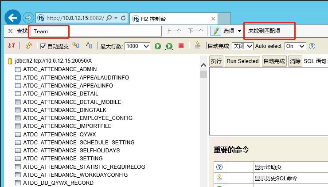
Task: Click the rollback icon
Action: 76,45
